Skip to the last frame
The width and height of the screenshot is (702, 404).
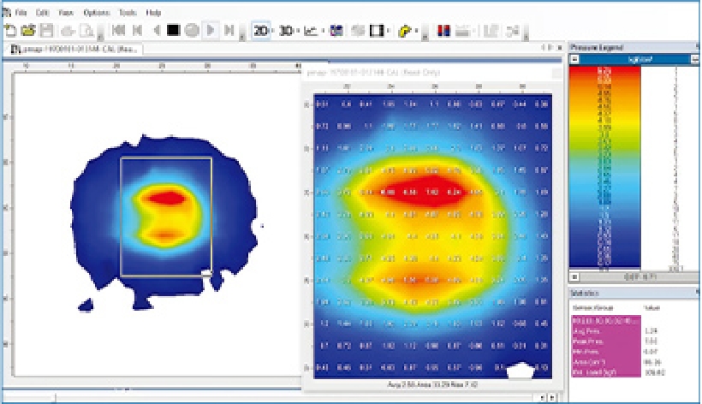coord(229,31)
